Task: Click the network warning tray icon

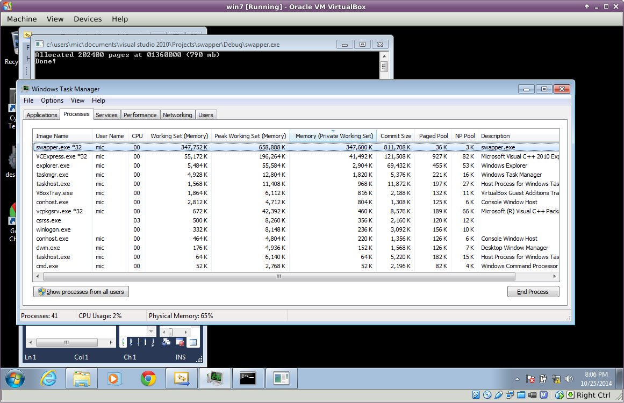Action: 556,379
